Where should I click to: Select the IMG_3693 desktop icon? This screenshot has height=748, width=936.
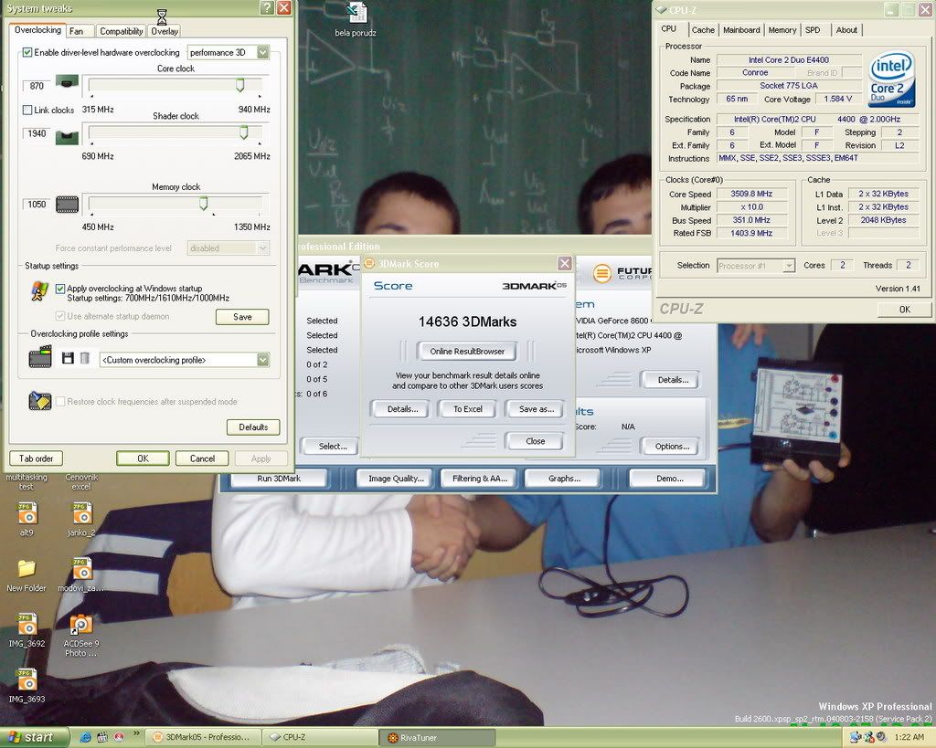[27, 686]
